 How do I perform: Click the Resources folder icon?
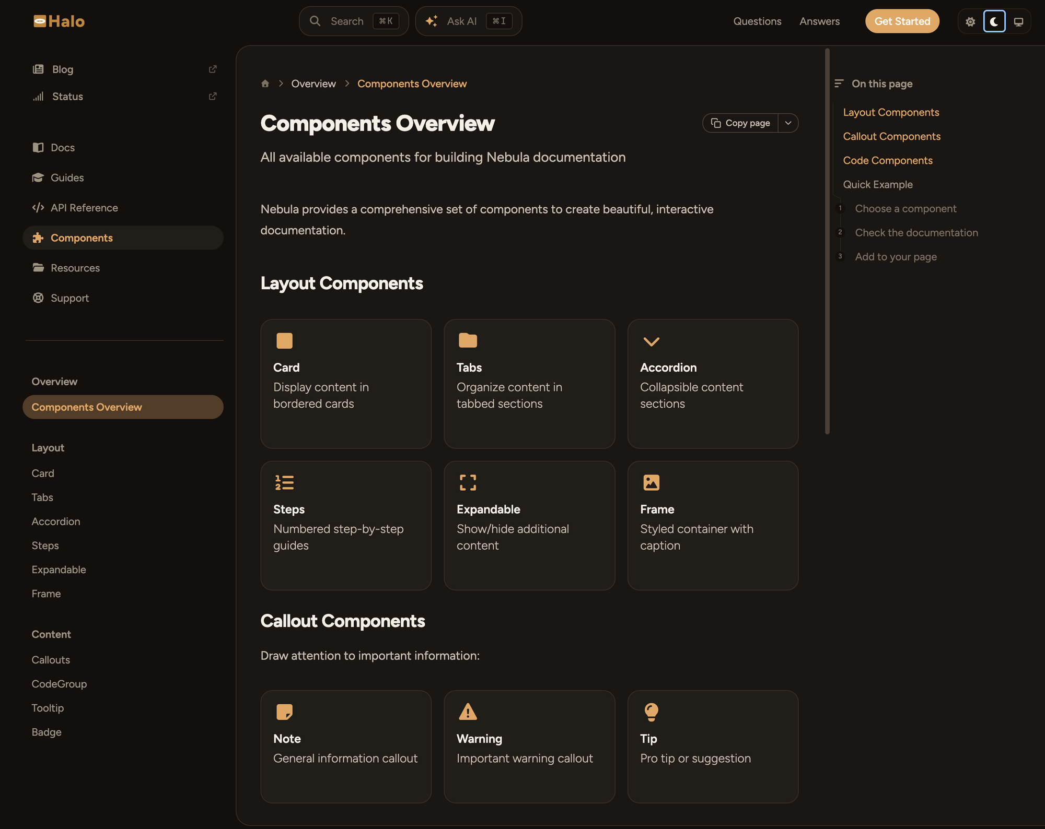(38, 268)
